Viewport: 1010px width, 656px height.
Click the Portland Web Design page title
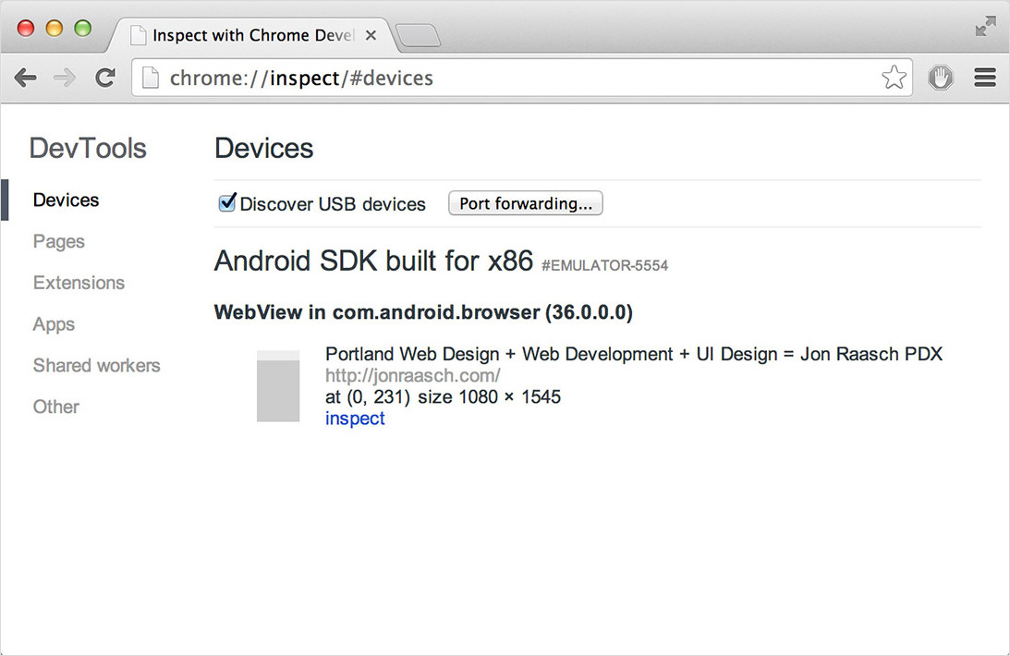[x=634, y=354]
